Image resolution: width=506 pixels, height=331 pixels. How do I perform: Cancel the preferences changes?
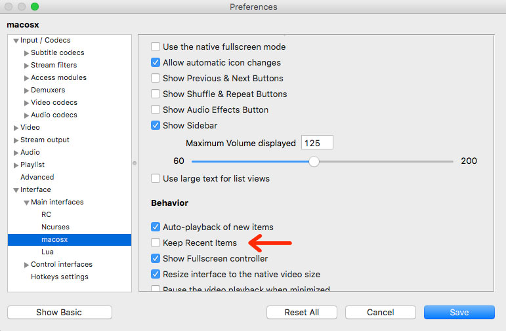tap(381, 312)
